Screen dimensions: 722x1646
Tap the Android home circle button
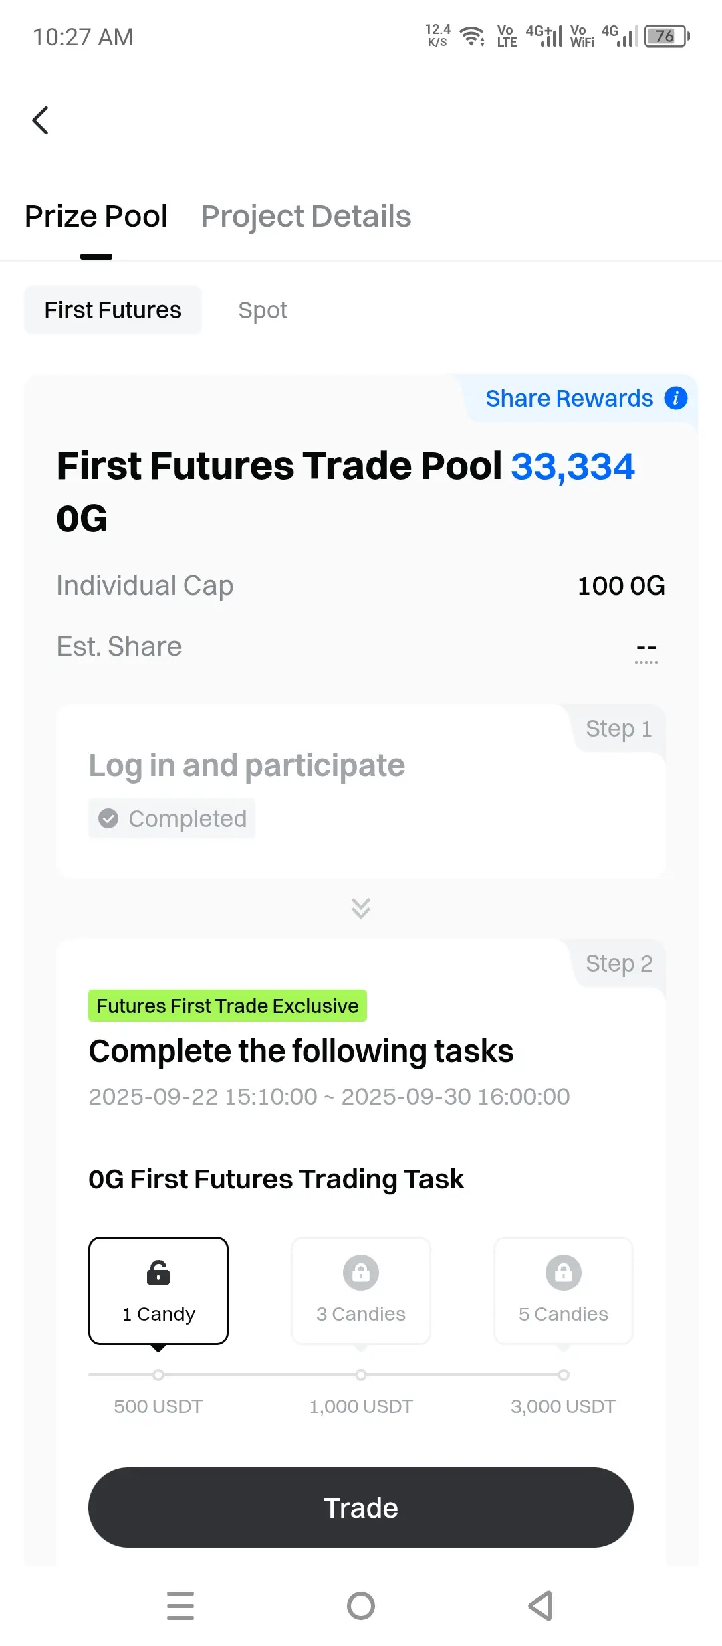click(361, 1606)
